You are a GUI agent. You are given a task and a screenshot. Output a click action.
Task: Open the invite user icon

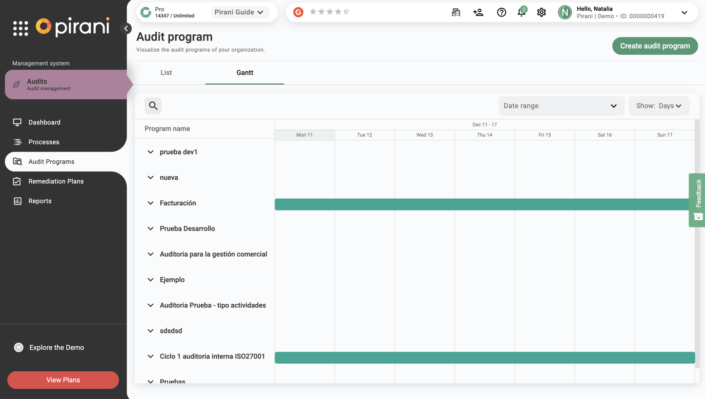478,12
